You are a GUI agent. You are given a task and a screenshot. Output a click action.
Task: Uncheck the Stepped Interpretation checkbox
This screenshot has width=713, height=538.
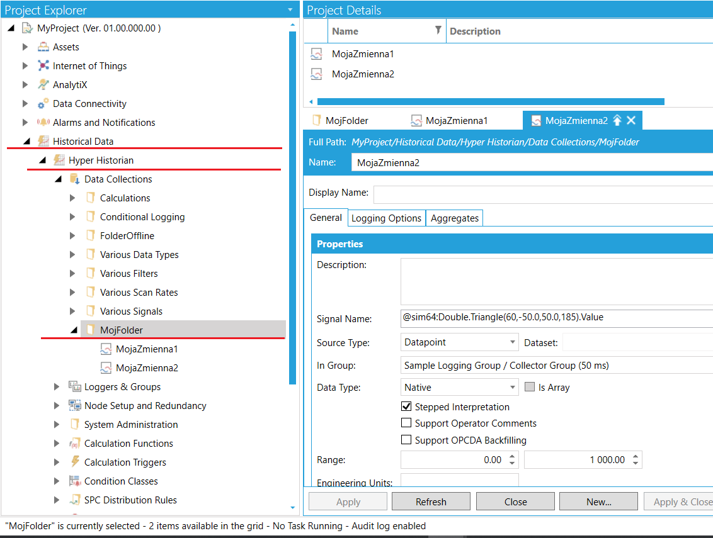[406, 407]
